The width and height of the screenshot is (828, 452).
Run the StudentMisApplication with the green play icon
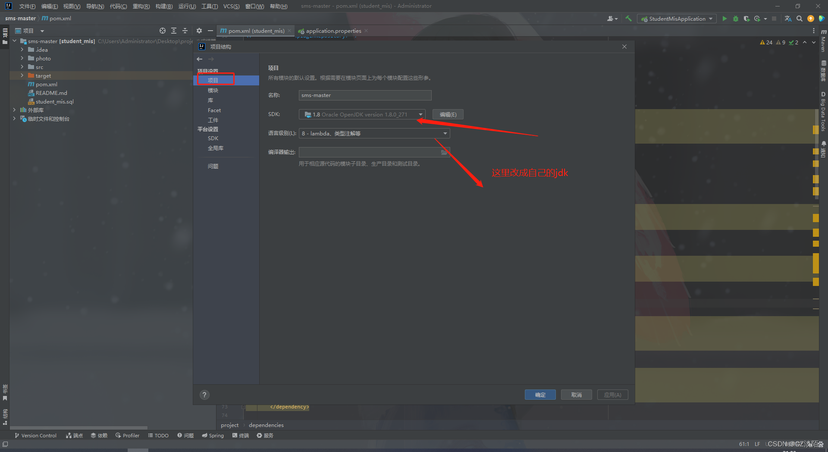tap(724, 19)
